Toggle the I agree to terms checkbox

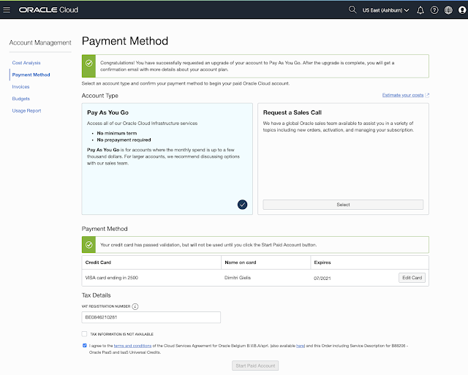pos(85,346)
